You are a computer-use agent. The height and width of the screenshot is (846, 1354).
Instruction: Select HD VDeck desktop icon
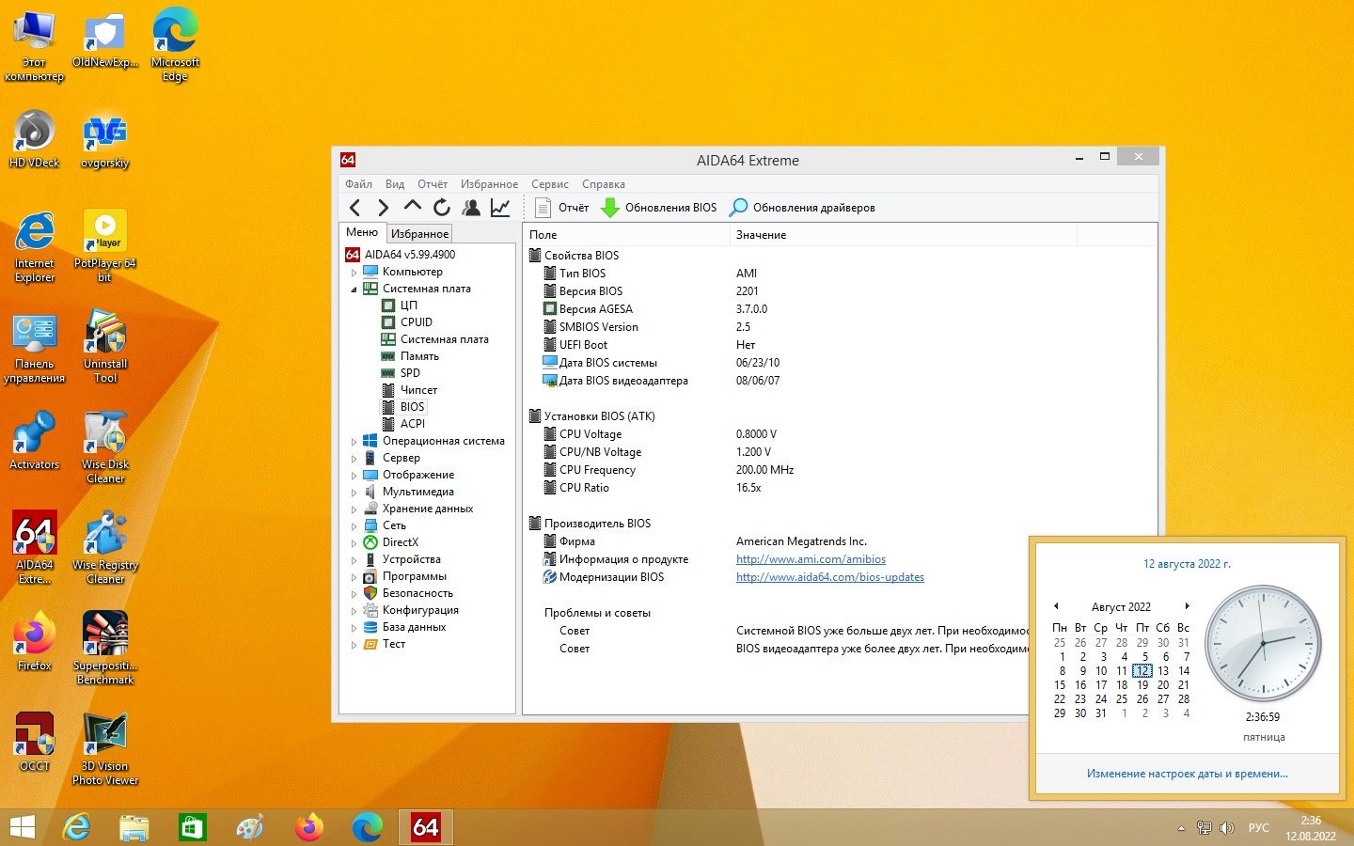(35, 138)
